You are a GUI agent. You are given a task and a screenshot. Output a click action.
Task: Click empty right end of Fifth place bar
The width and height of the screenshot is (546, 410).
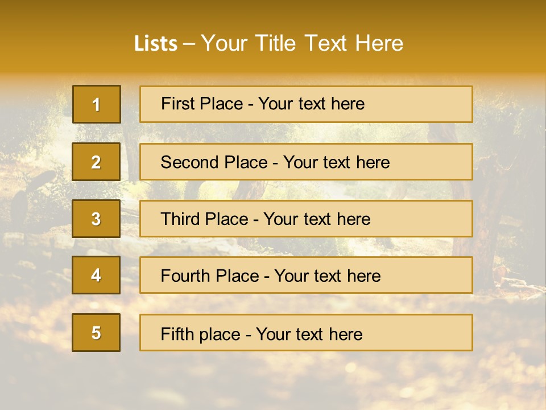pos(432,333)
